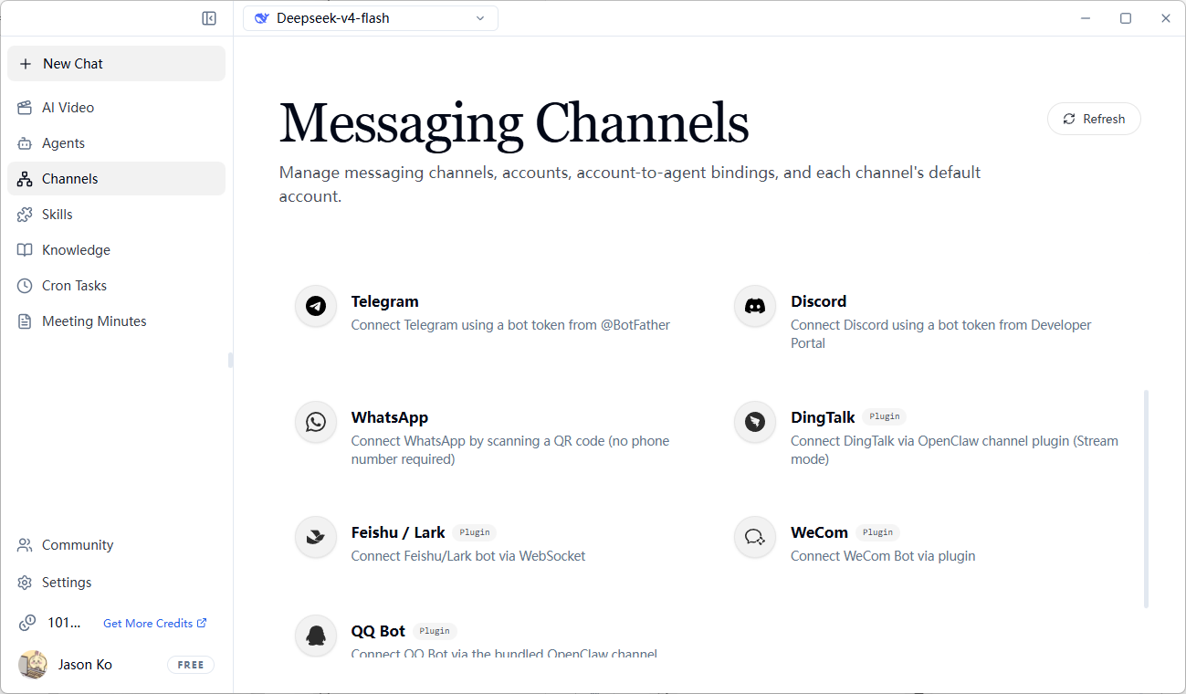
Task: Click the credits coin icon
Action: pyautogui.click(x=28, y=623)
